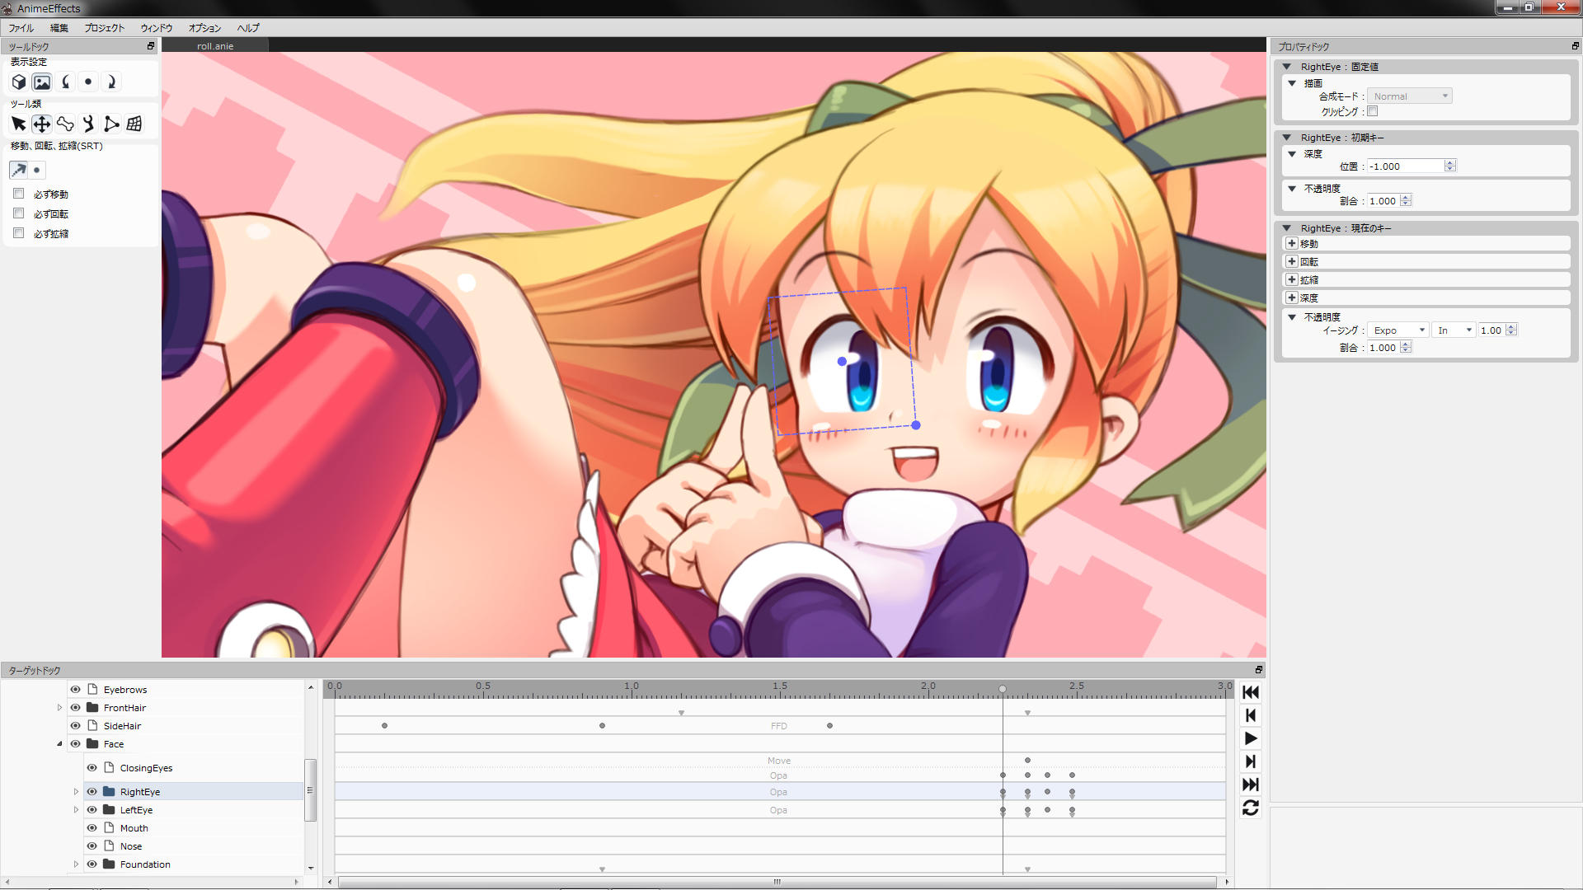Toggle the クリッピング checkbox
The height and width of the screenshot is (890, 1583).
point(1373,111)
